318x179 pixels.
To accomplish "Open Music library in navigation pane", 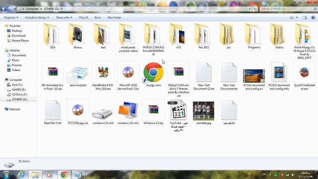I will tap(13, 60).
